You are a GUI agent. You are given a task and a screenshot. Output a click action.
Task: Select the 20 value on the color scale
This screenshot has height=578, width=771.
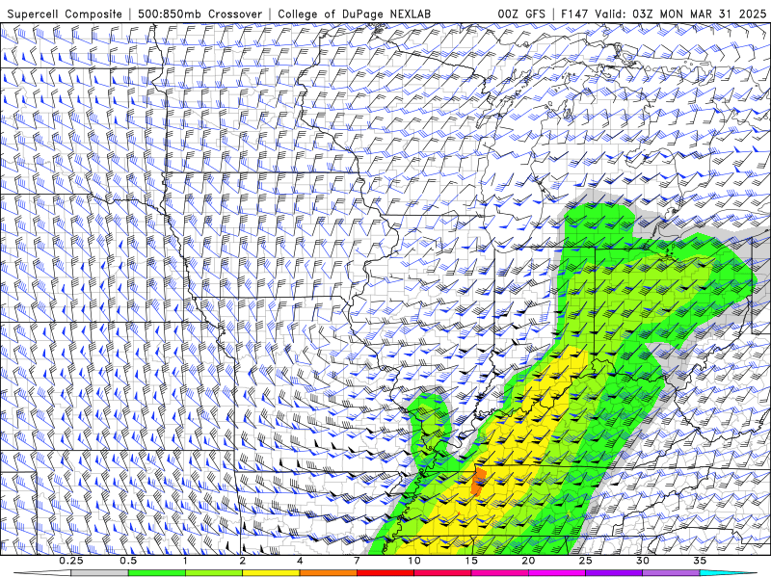pyautogui.click(x=528, y=561)
